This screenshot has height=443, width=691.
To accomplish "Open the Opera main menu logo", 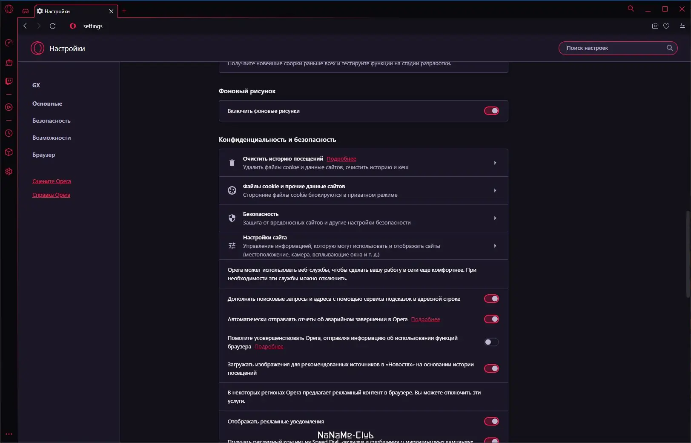I will [x=9, y=9].
